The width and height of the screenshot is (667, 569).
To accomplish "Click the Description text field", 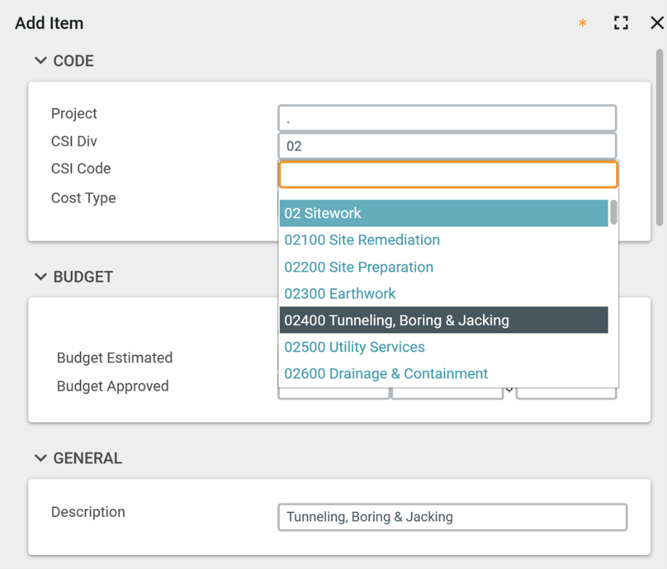I will click(452, 517).
